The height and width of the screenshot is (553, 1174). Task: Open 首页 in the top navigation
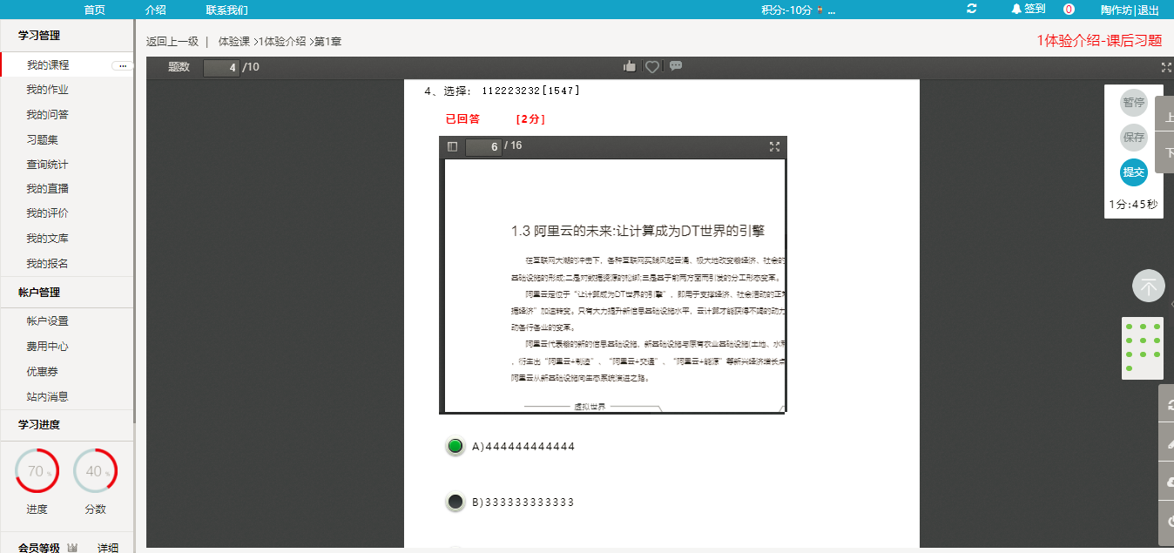pos(95,10)
